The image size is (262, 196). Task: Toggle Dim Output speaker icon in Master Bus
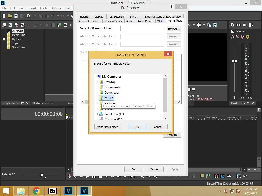[x=244, y=25]
